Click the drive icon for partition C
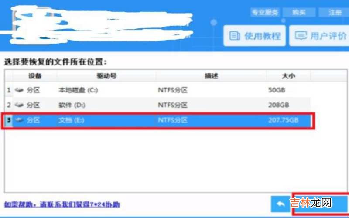 tap(19, 90)
